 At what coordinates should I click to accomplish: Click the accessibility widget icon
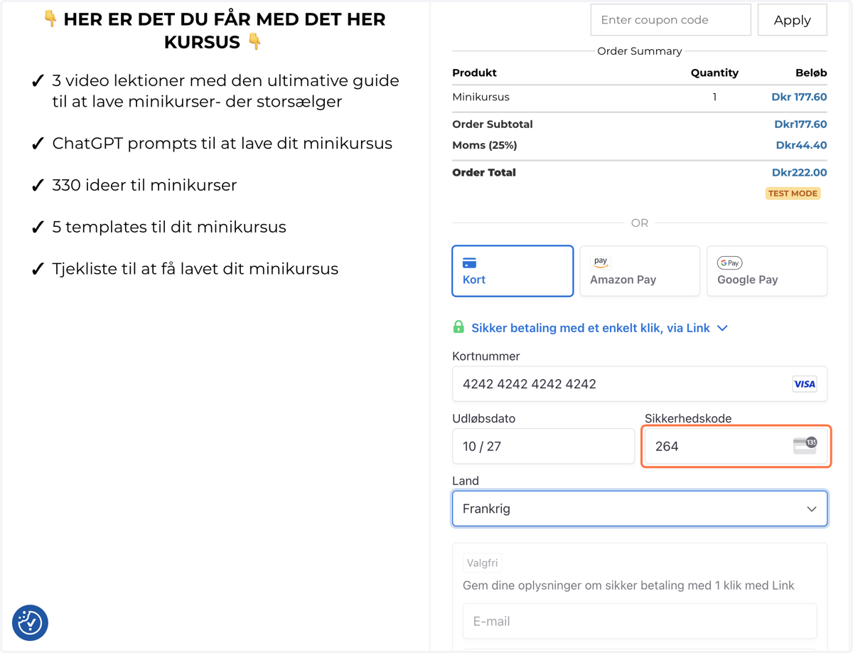pyautogui.click(x=30, y=622)
